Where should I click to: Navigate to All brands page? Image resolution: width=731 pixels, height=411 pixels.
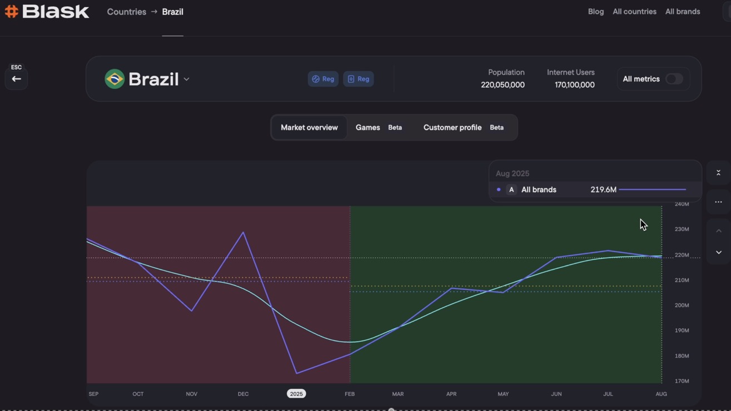point(683,12)
